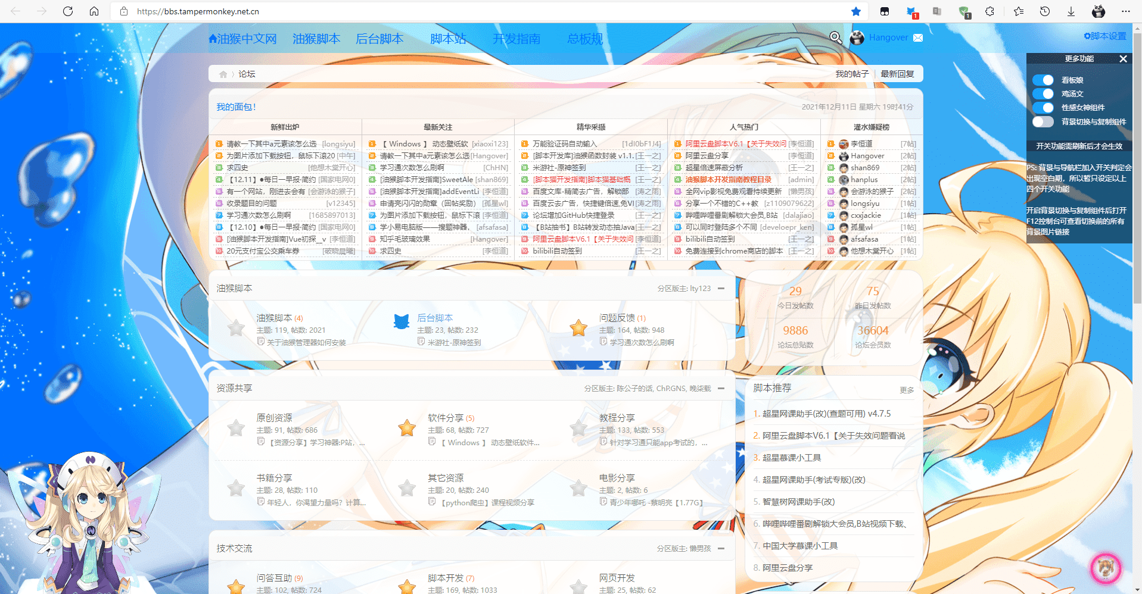
Task: Open 超星网课助手(改)(查题可用) v4.7.5 recommendation
Action: click(x=827, y=413)
